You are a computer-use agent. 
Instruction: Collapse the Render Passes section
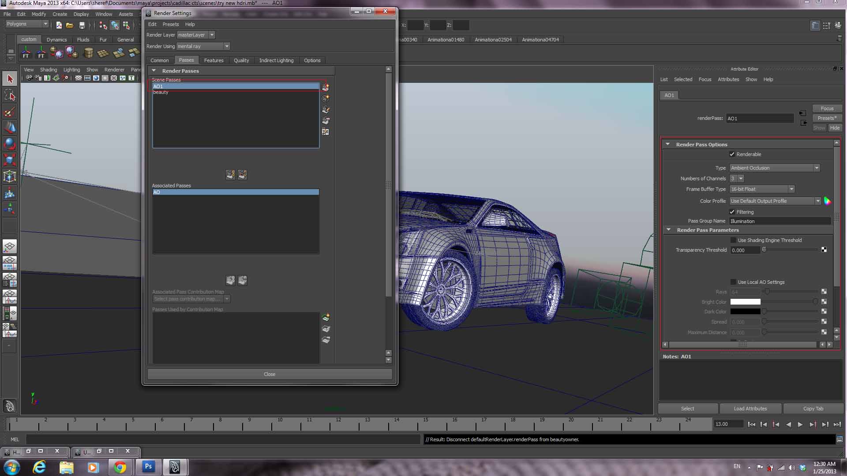tap(154, 71)
